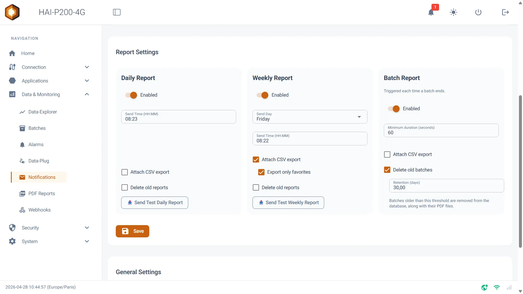Click the page vertical scrollbar

tap(520, 171)
